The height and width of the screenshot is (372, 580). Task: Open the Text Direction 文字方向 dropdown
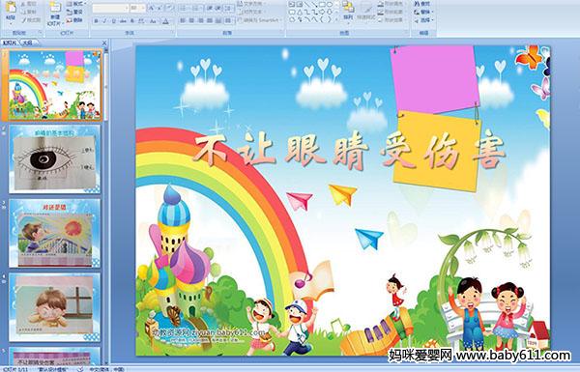252,4
